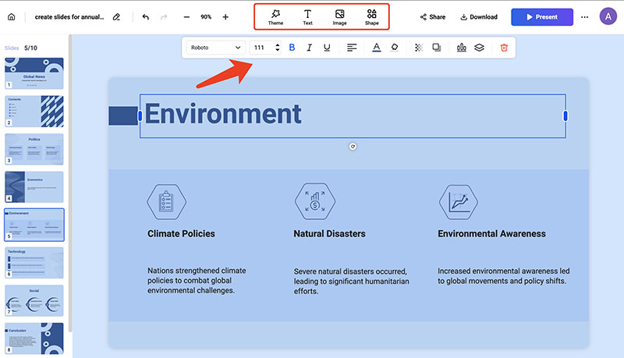Click the font size field showing 111
Image resolution: width=624 pixels, height=358 pixels.
click(261, 48)
